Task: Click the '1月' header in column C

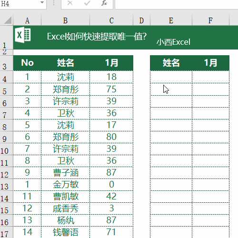Action: tap(111, 63)
